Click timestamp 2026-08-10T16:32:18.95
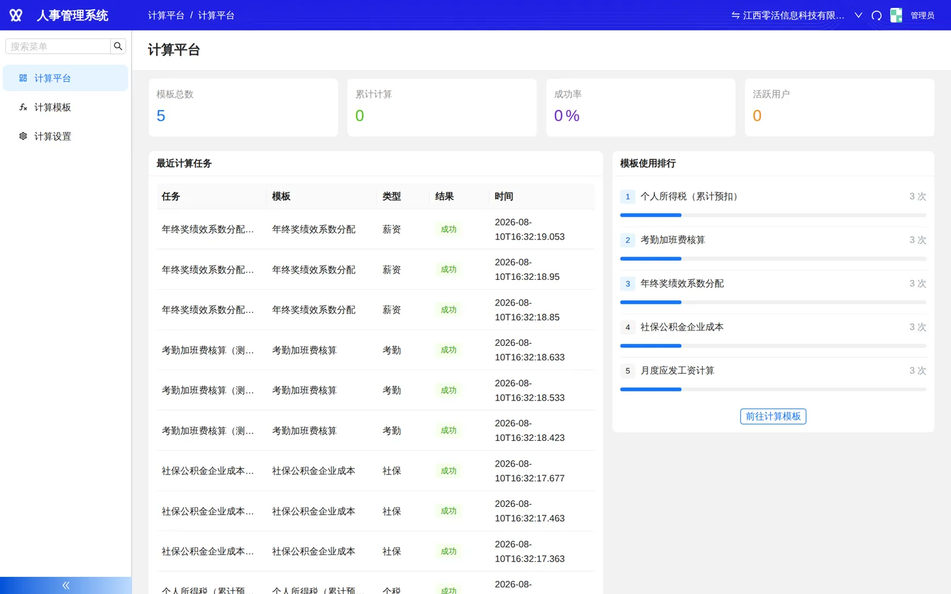 point(527,269)
